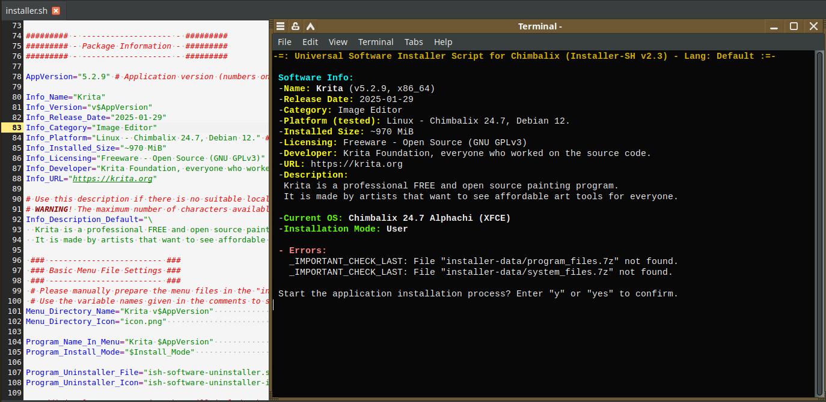Click Info_Description_Default line in editor
826x402 pixels.
tap(89, 220)
